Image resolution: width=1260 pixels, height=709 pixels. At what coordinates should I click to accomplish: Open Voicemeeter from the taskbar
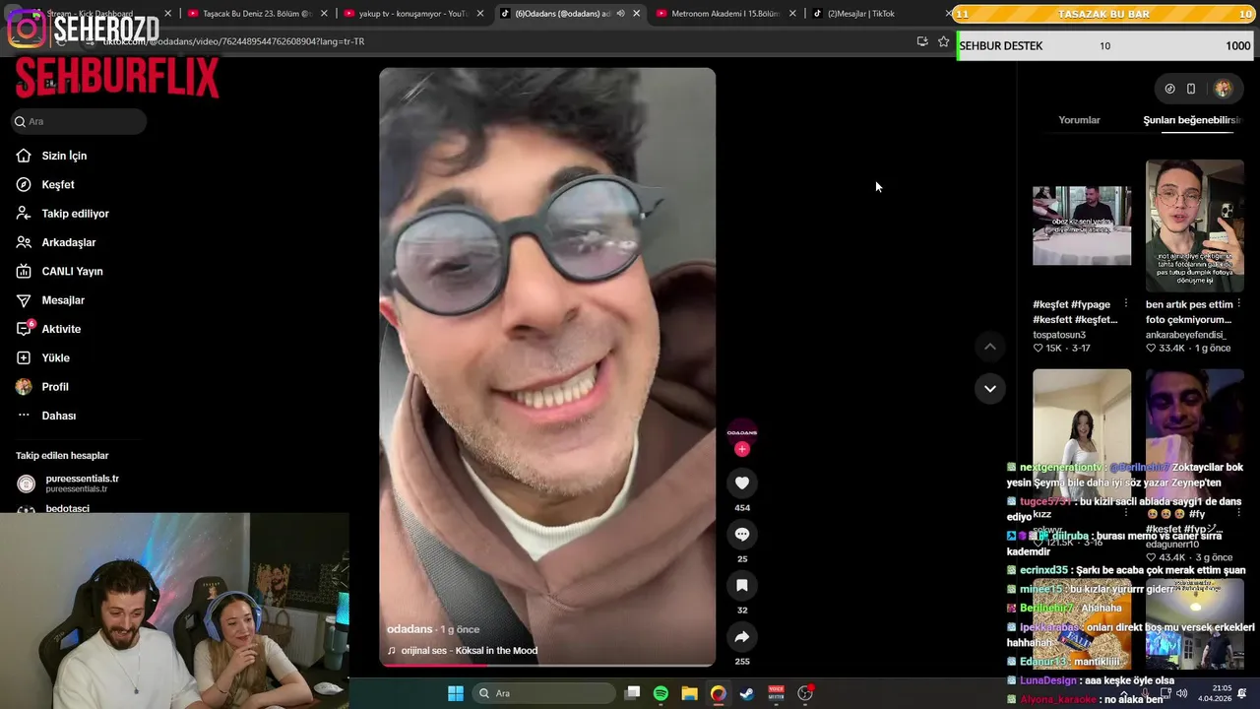click(x=776, y=693)
